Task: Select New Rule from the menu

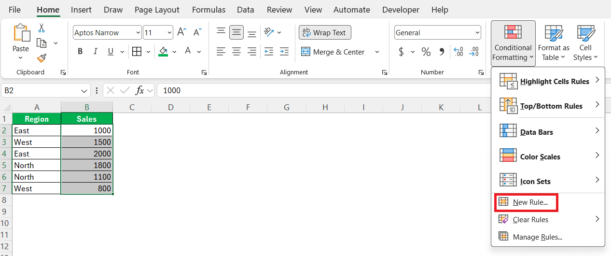Action: pos(530,202)
